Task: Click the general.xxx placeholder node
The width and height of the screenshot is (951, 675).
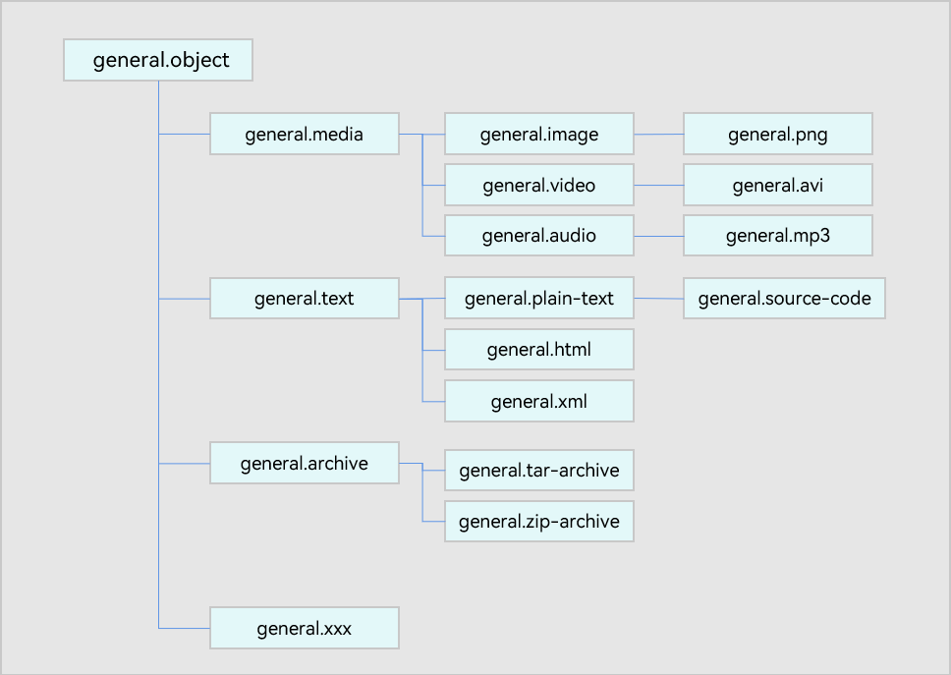Action: click(304, 628)
